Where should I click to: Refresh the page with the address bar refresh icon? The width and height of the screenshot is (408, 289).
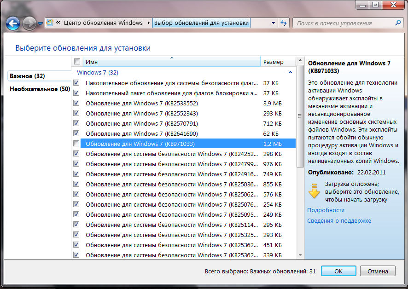(284, 23)
